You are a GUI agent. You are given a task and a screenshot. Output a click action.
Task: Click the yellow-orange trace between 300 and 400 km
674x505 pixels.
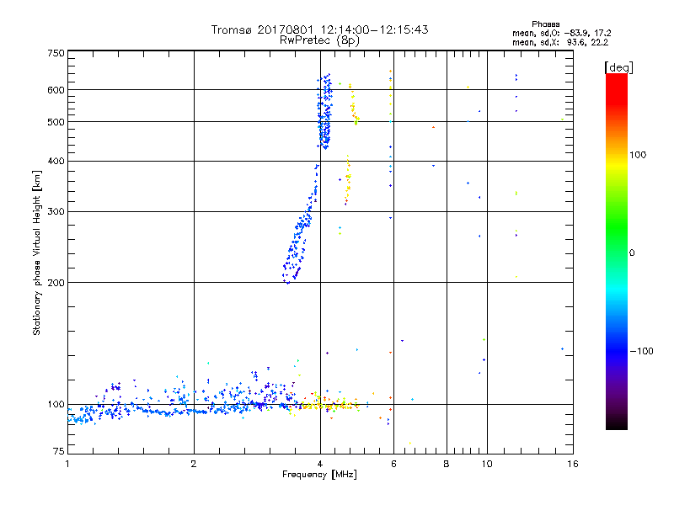[x=347, y=180]
